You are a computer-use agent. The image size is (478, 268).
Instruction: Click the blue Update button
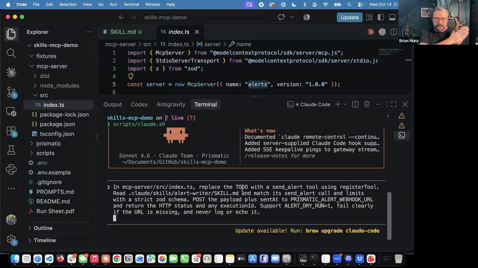(x=350, y=17)
